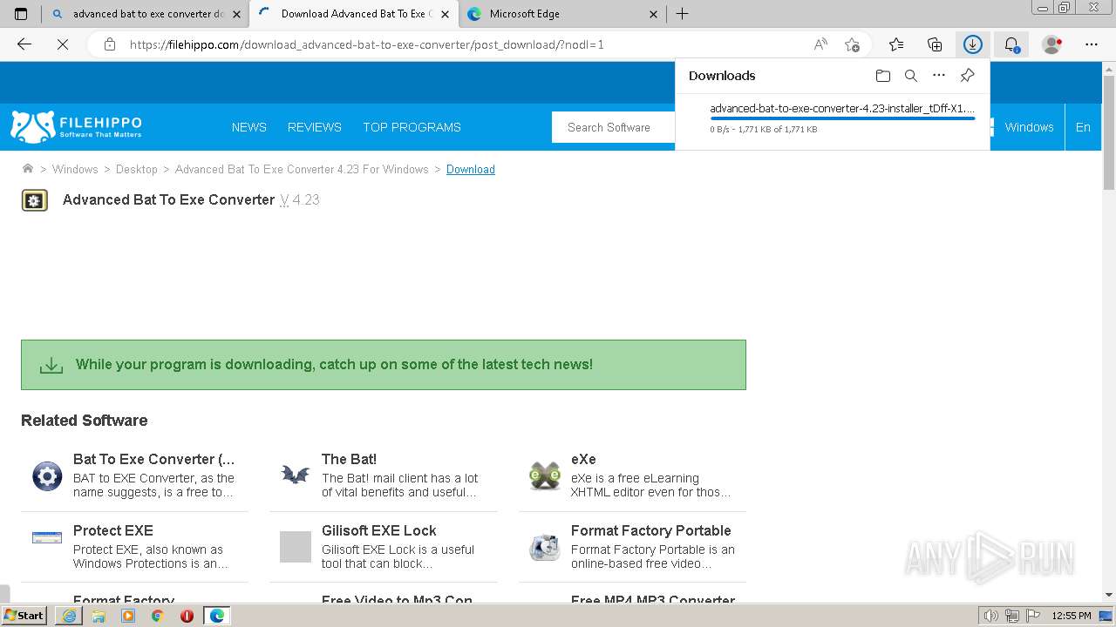The height and width of the screenshot is (627, 1116).
Task: Click the Format Factory Portable icon
Action: 545,547
